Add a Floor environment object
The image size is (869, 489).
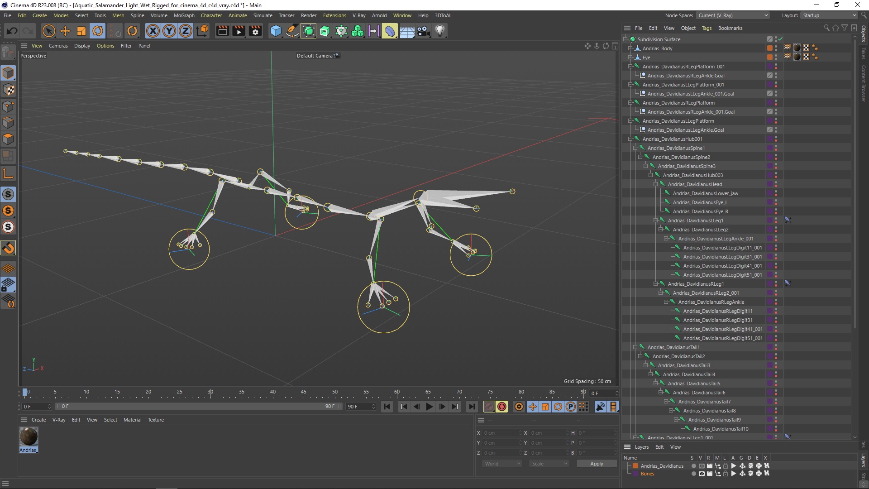click(407, 31)
